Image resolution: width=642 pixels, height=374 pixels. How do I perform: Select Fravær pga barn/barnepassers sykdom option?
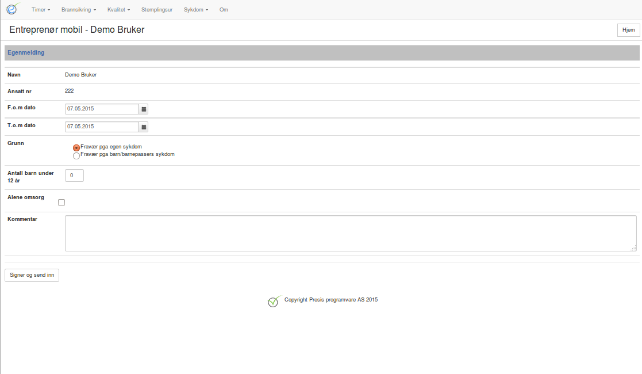[76, 156]
